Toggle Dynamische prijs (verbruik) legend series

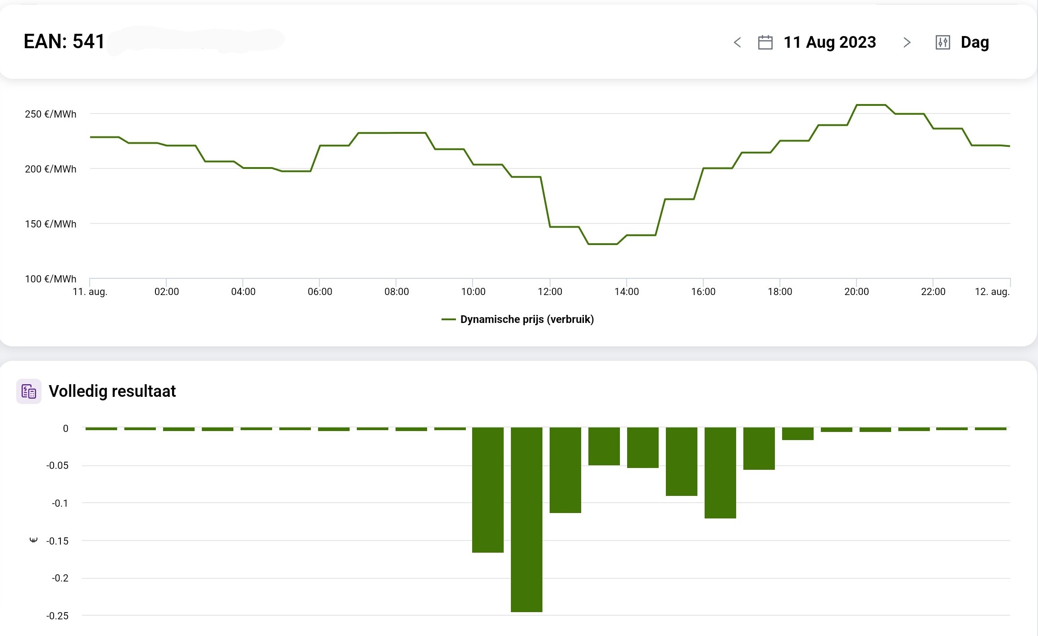527,319
